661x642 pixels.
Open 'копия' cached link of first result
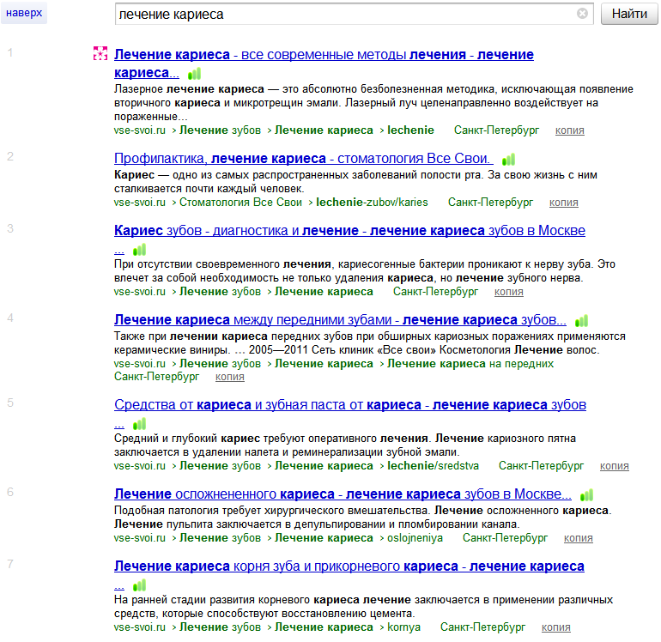tap(569, 130)
